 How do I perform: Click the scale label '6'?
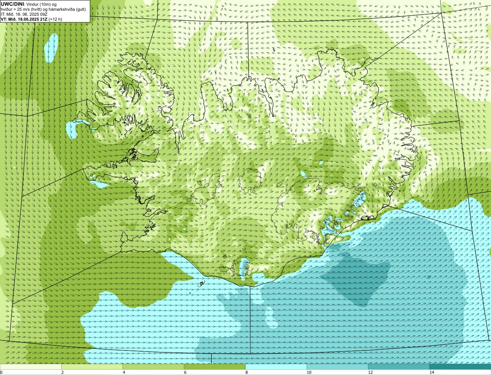coord(185,372)
